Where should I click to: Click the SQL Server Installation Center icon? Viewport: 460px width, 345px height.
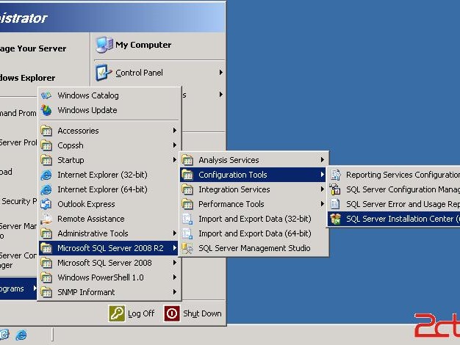point(335,219)
